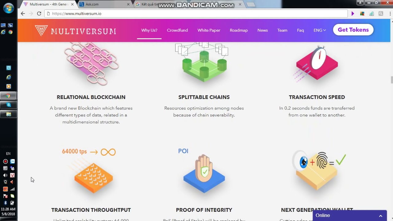Click the Get Tokens button
Image resolution: width=393 pixels, height=221 pixels.
353,30
